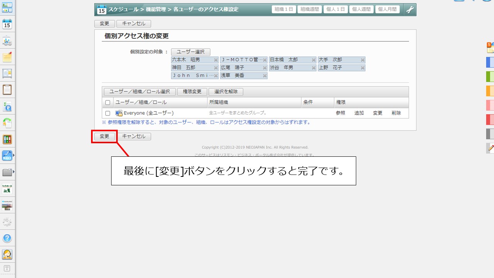Viewport: 494px width, 278px height.
Task: Remove 六本木 昭男 from the target users
Action: pos(216,60)
